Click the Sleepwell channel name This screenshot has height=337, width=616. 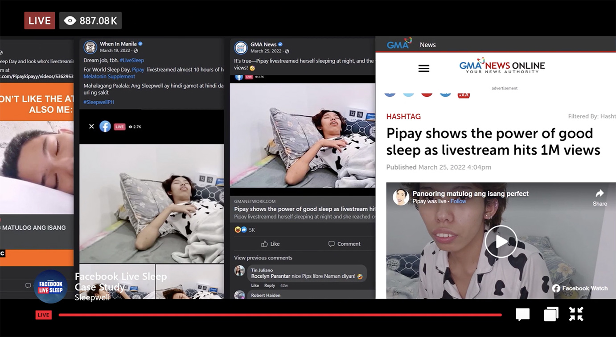(92, 297)
